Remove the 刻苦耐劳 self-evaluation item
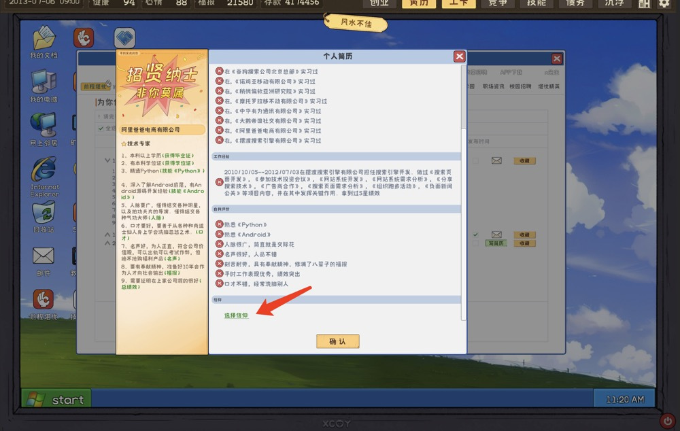Screen dimensions: 680x431 click(220, 264)
